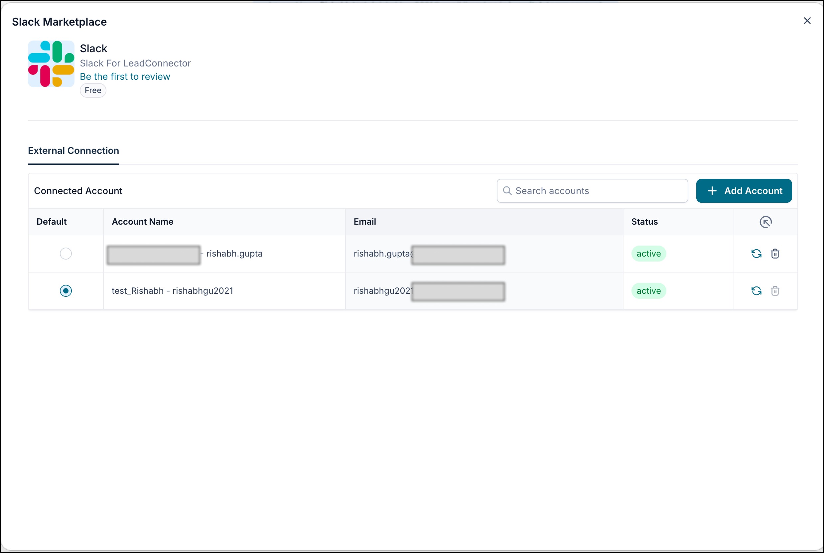Click the active status of test_Rishabh row
This screenshot has width=824, height=553.
click(x=649, y=291)
